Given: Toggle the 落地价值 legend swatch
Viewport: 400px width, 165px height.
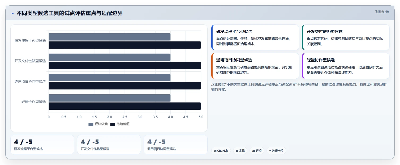Looking at the screenshot, I should coord(113,124).
